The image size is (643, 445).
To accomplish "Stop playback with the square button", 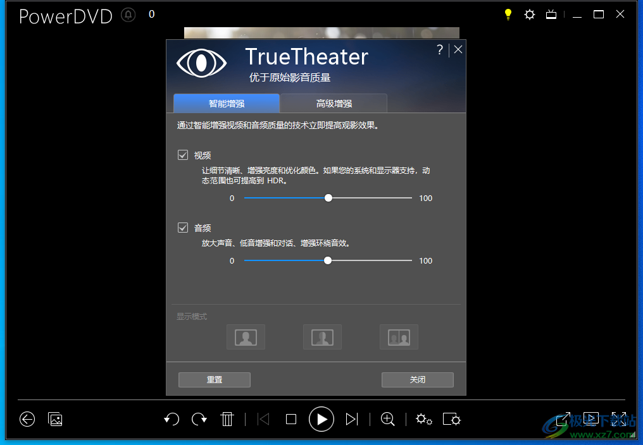I will (x=291, y=419).
